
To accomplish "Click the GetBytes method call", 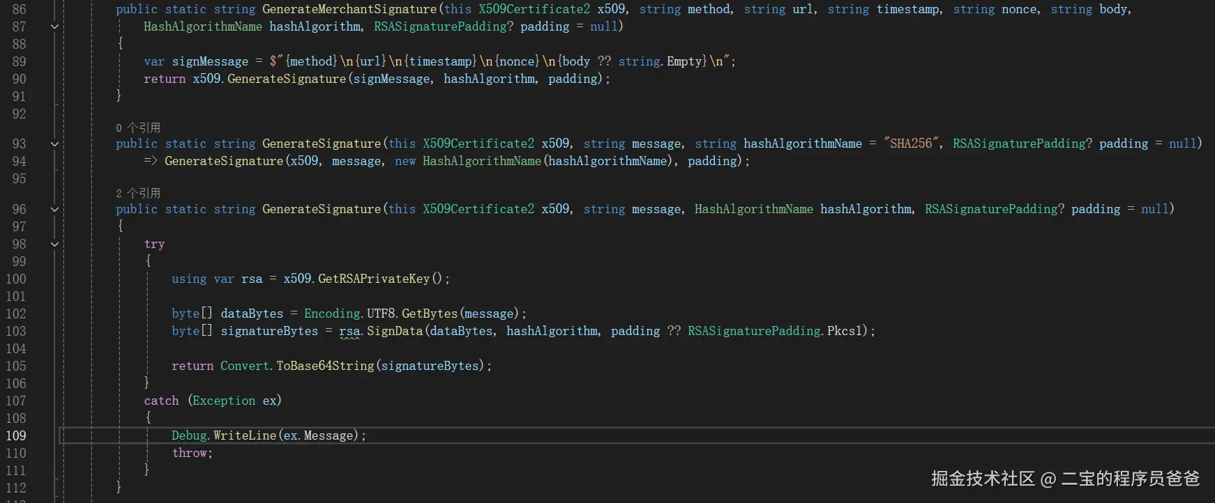I will [430, 314].
